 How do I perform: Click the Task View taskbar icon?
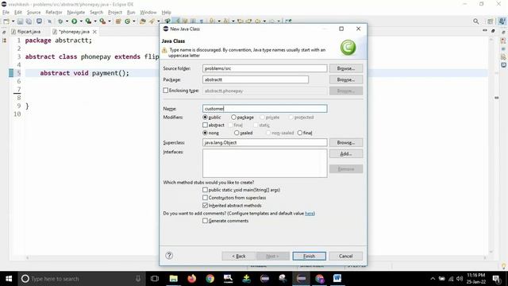point(155,279)
